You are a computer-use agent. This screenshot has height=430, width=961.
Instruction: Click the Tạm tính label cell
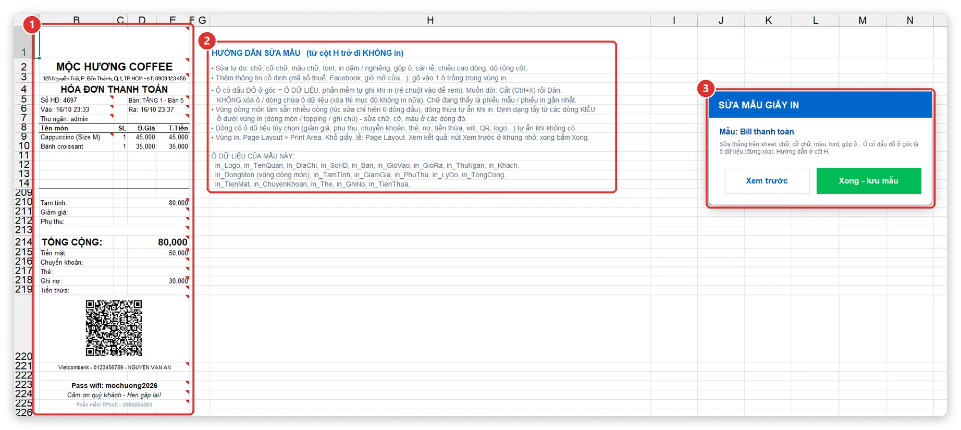(x=77, y=203)
